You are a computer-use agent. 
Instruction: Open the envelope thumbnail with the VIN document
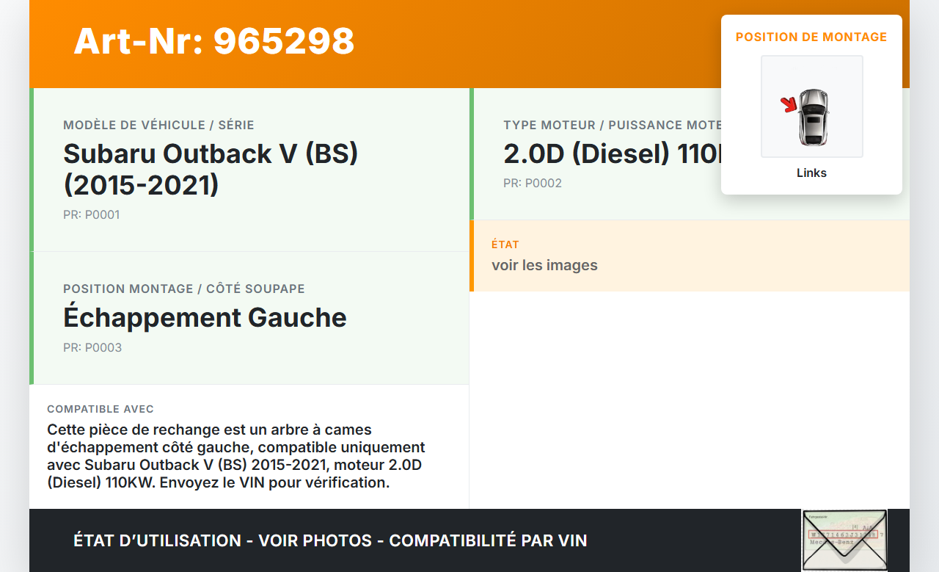coord(844,540)
